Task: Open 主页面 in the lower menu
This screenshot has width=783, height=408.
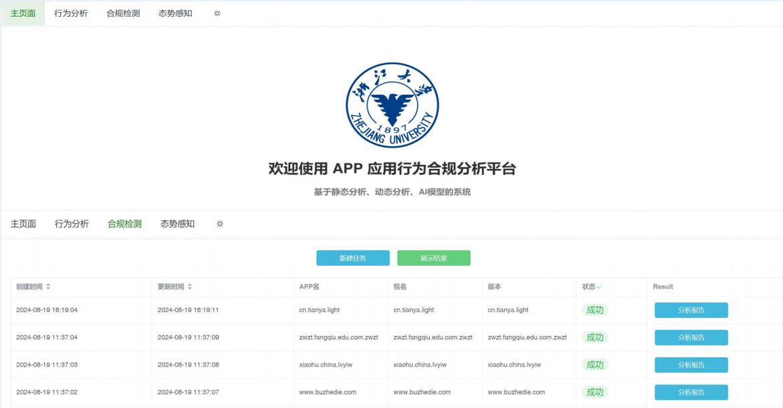Action: [x=23, y=224]
